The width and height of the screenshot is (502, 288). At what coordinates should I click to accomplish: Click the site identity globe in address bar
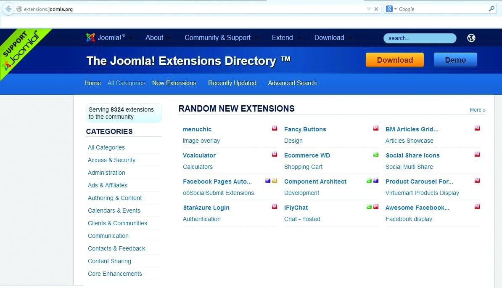(19, 9)
